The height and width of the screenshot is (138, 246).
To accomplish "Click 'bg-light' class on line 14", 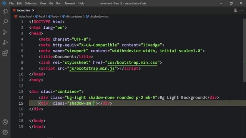I will pos(76,97).
